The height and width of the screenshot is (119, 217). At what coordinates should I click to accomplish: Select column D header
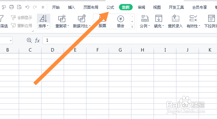point(52,50)
